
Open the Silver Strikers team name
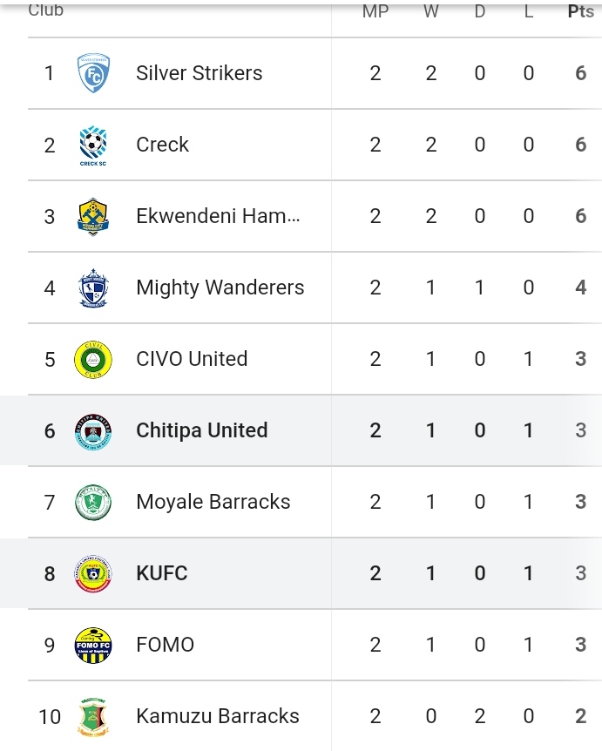[200, 73]
